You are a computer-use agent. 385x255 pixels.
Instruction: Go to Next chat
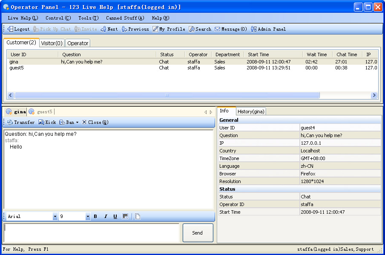pos(109,29)
